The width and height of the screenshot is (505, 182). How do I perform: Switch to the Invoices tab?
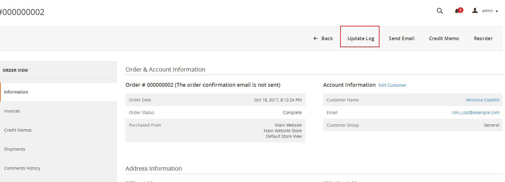58,111
